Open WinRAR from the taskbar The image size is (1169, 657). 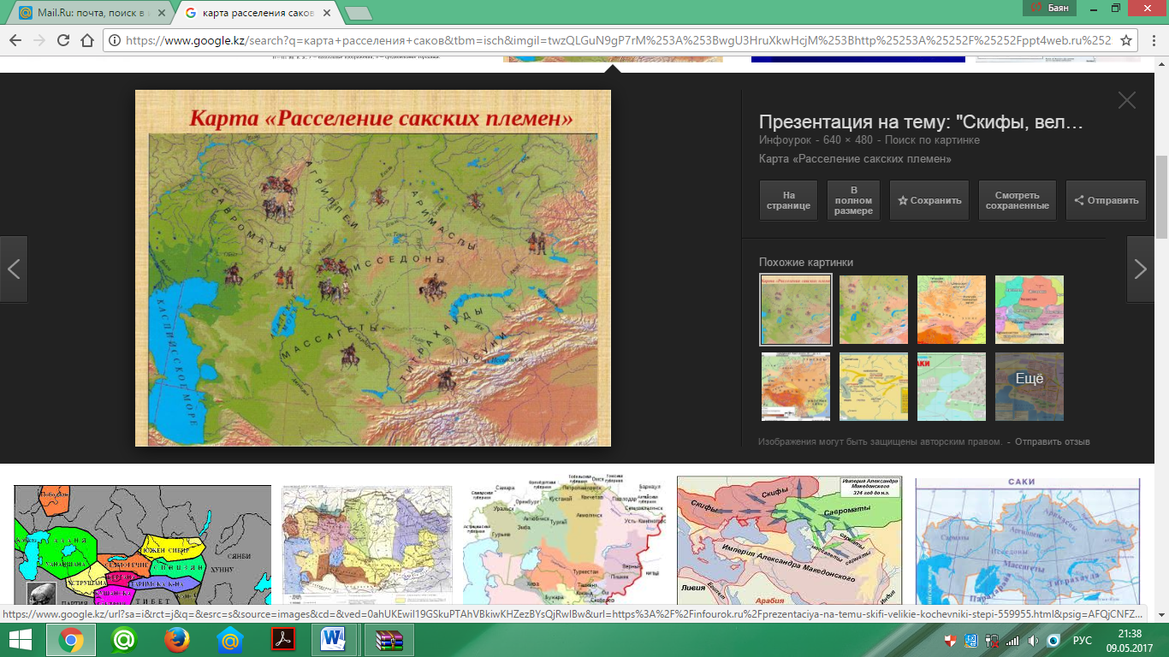[x=389, y=640]
